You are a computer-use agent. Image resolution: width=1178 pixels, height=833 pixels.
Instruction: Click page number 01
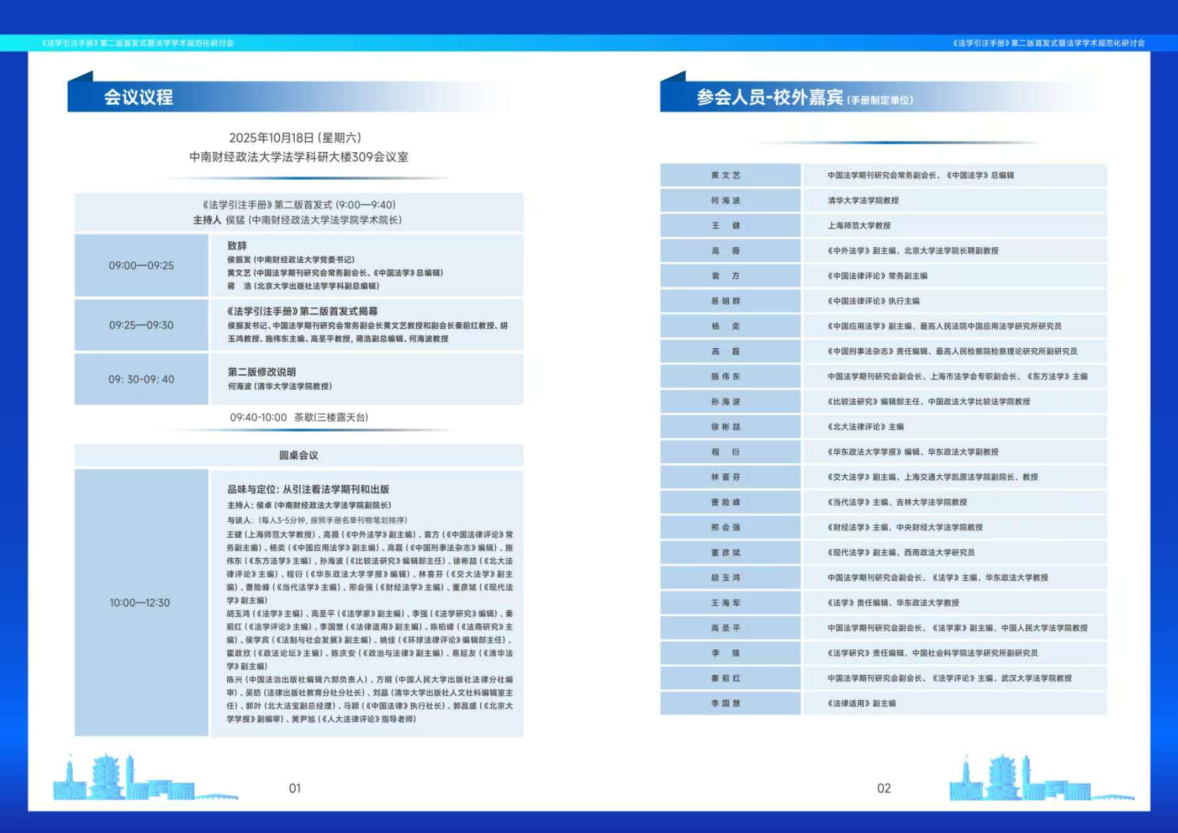coord(295,788)
